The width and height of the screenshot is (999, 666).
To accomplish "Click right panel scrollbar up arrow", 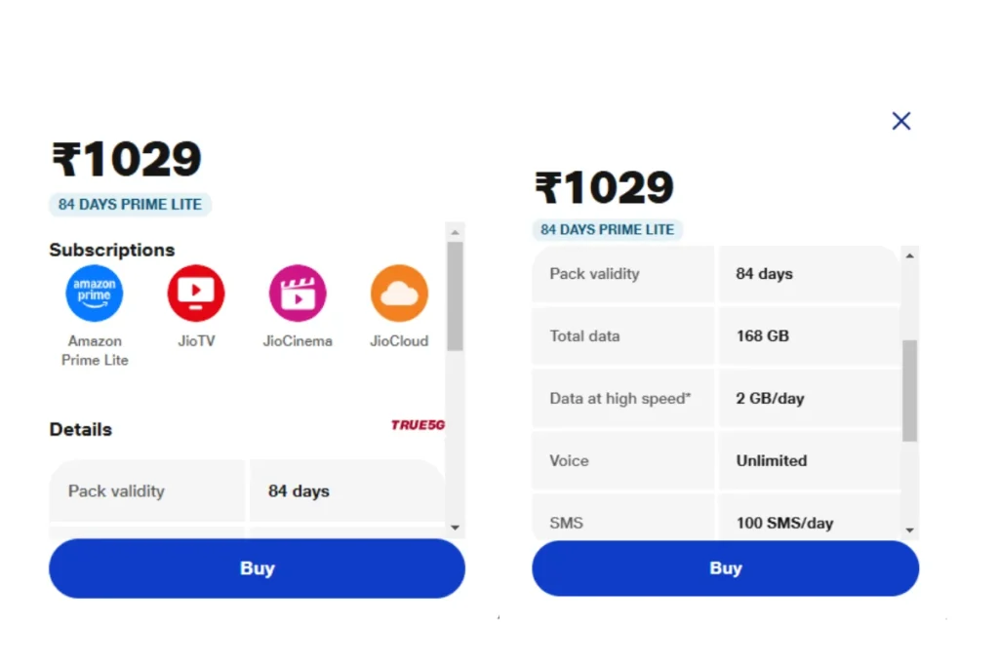I will (x=910, y=255).
